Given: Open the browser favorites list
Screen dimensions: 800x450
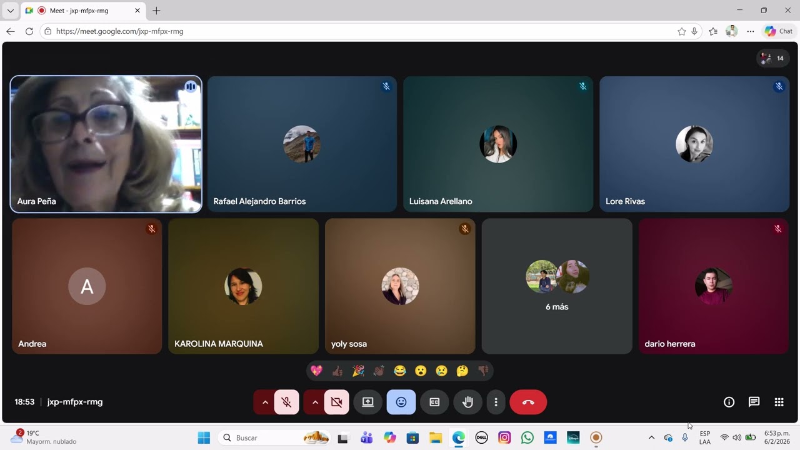Looking at the screenshot, I should (x=713, y=31).
